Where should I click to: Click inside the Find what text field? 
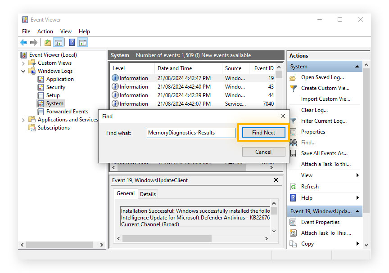(x=191, y=132)
